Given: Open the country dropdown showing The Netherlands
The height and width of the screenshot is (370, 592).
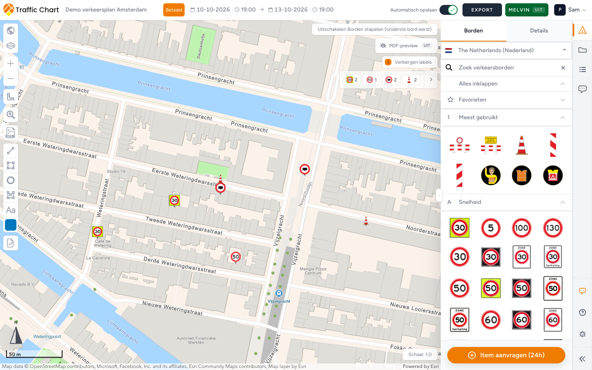Looking at the screenshot, I should click(x=506, y=50).
